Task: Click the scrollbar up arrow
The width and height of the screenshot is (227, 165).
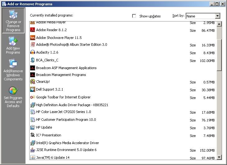Action: [x=219, y=24]
